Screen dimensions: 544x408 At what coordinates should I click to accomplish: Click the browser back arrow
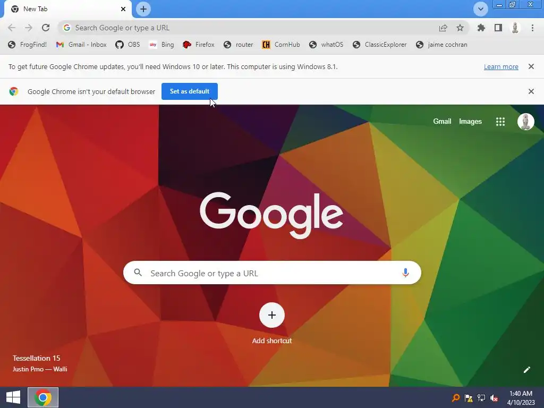pyautogui.click(x=12, y=28)
